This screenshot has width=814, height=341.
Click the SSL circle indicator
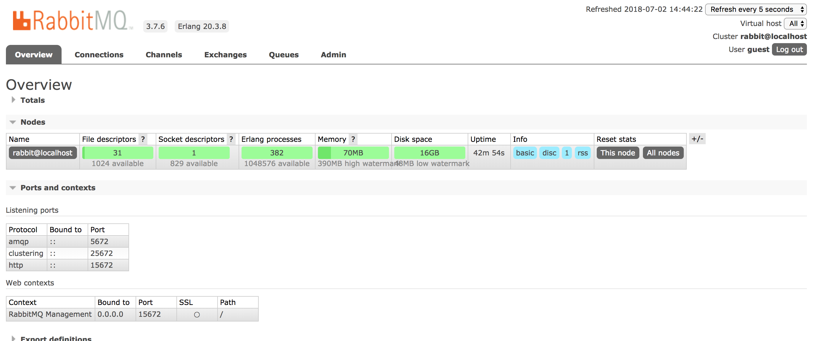click(197, 314)
